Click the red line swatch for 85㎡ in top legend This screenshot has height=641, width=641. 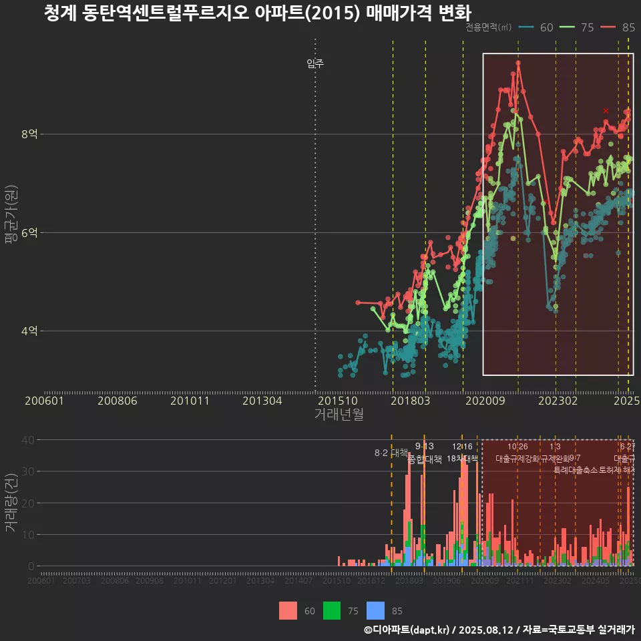pos(608,27)
